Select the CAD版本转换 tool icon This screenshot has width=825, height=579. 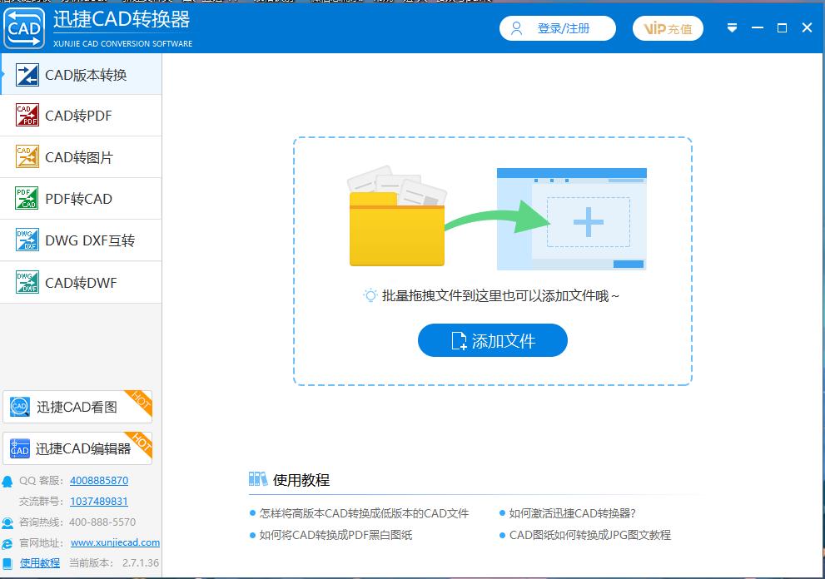click(x=25, y=74)
